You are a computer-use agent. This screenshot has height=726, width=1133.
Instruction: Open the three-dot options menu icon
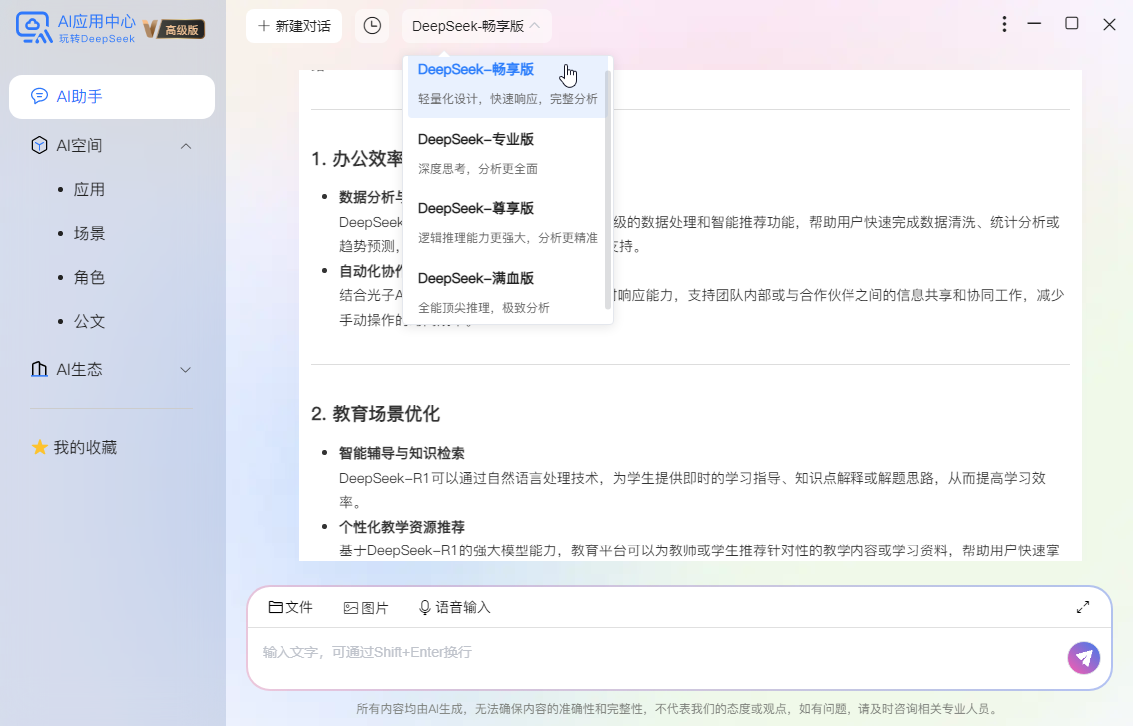click(x=1003, y=23)
